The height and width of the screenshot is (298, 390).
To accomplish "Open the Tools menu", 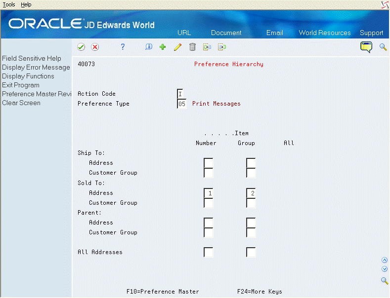I will 9,4.
